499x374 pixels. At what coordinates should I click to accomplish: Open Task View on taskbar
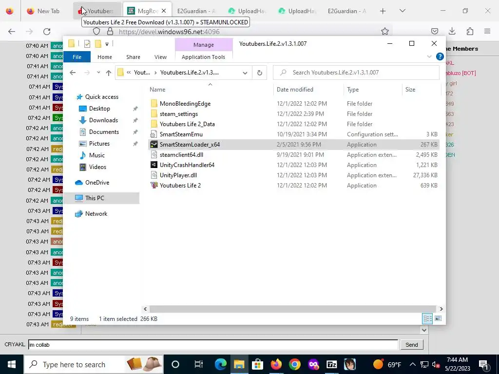pos(199,364)
